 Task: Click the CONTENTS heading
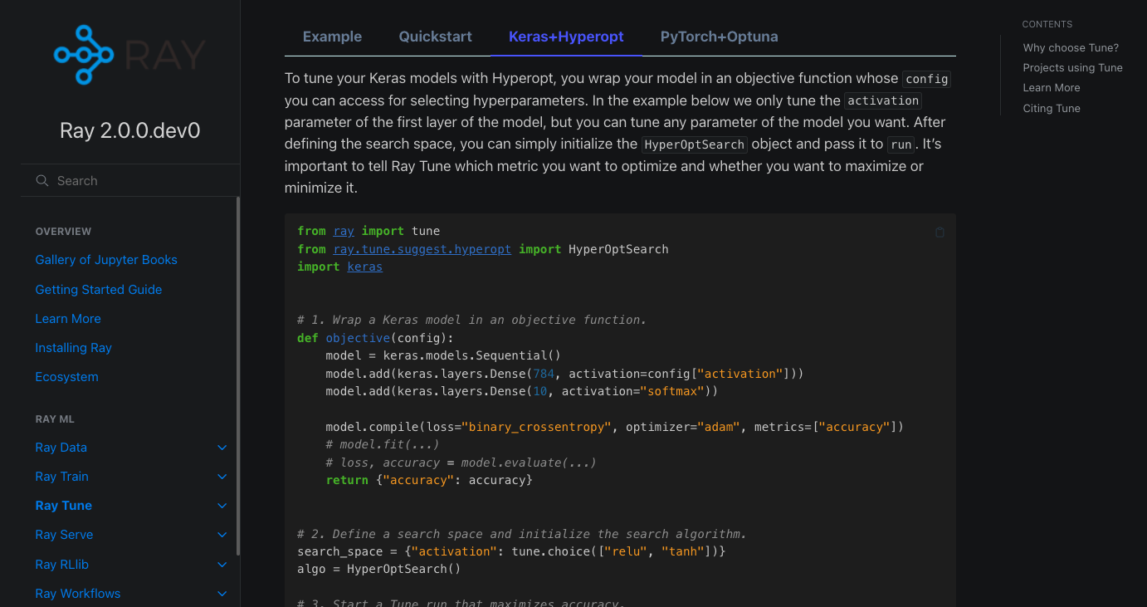pos(1047,24)
